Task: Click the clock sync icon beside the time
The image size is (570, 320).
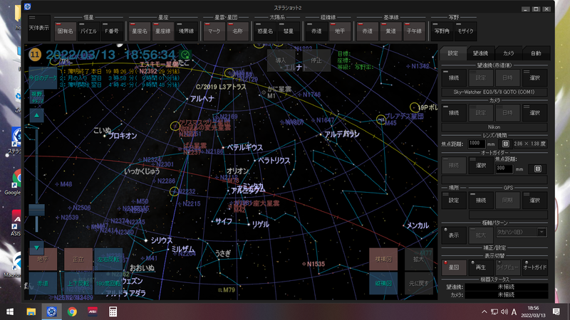Action: click(x=185, y=55)
